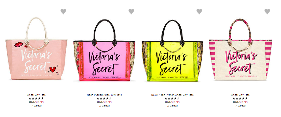Screen dimensions: 281x117
Task: Click $14.99 sale price of striped tote
Action: 243,102
